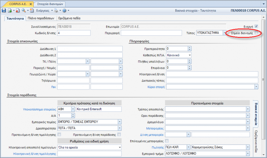Toggle Επιλεγμένος μεταφορέας checkbox
Viewport: 267px width, 158px height.
167,141
